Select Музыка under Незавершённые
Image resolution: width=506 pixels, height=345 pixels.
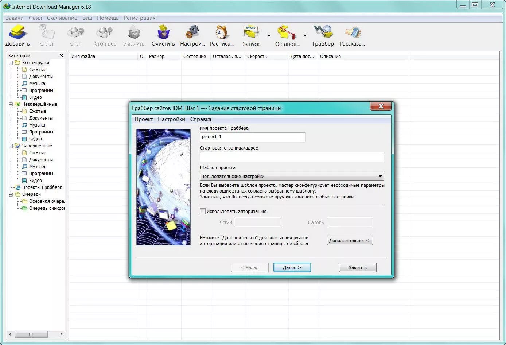click(37, 125)
